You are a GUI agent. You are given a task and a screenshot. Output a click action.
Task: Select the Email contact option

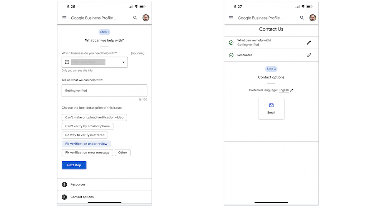click(271, 108)
